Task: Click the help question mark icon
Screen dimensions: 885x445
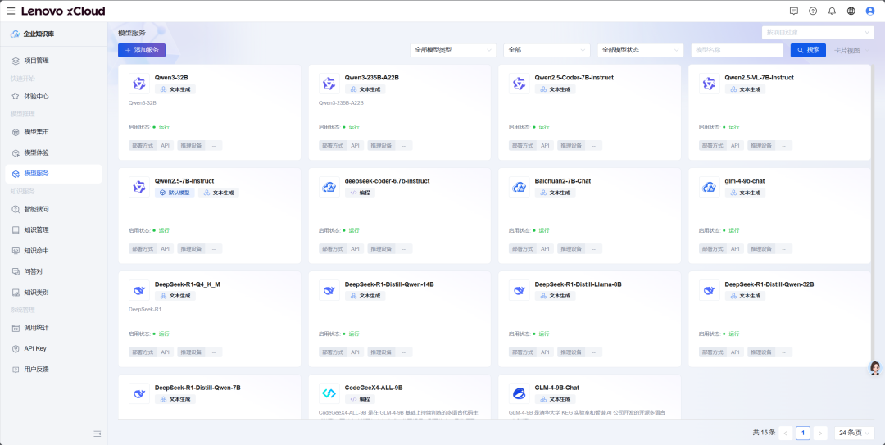Action: [x=813, y=11]
